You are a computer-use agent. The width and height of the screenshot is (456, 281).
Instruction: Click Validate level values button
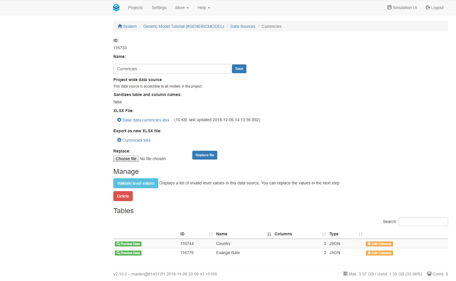pyautogui.click(x=136, y=183)
